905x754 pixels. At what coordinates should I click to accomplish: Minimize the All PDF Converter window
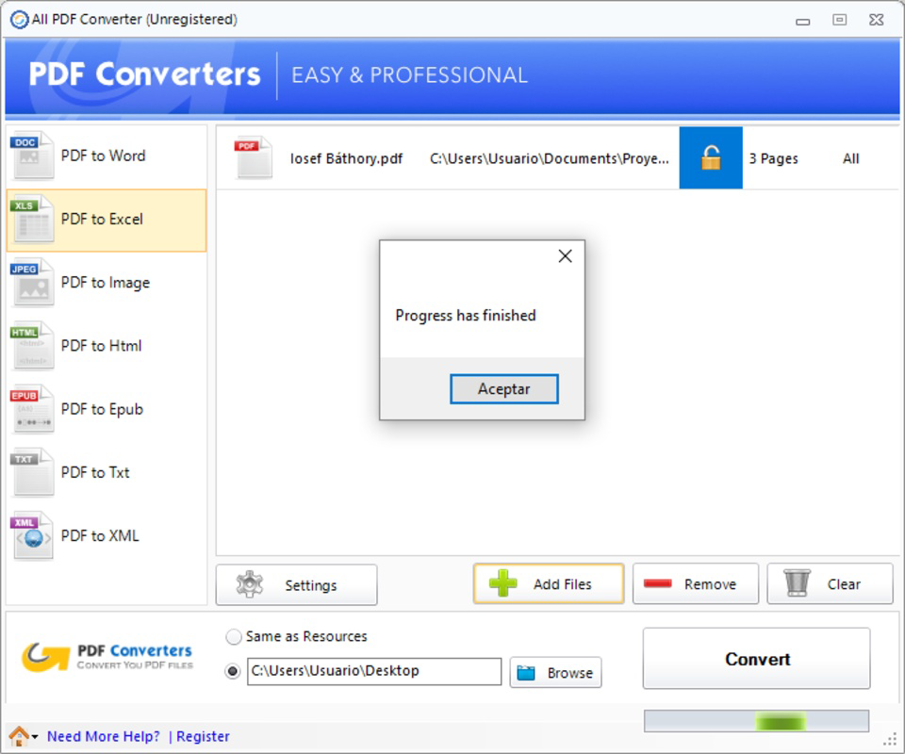click(x=803, y=21)
